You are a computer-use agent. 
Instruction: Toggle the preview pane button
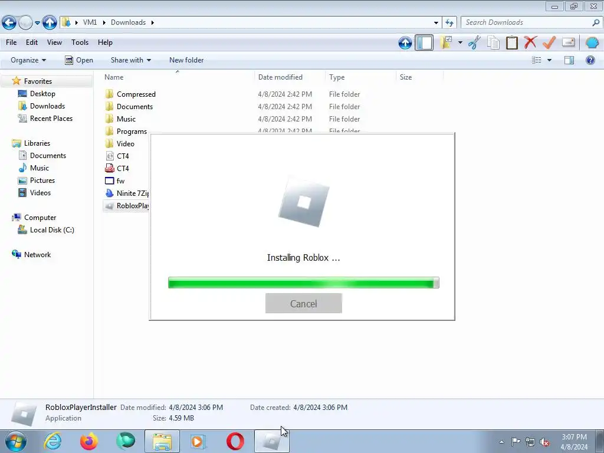point(569,60)
